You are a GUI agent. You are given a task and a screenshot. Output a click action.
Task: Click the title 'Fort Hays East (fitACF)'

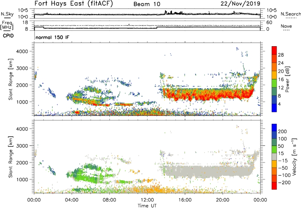click(x=74, y=4)
